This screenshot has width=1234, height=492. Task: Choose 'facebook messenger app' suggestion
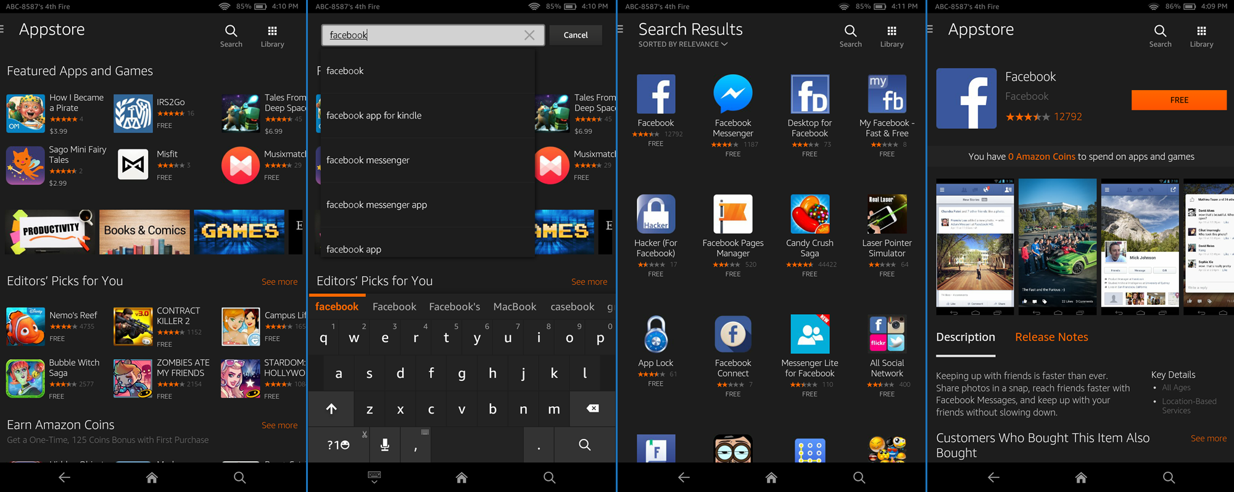[x=427, y=204]
